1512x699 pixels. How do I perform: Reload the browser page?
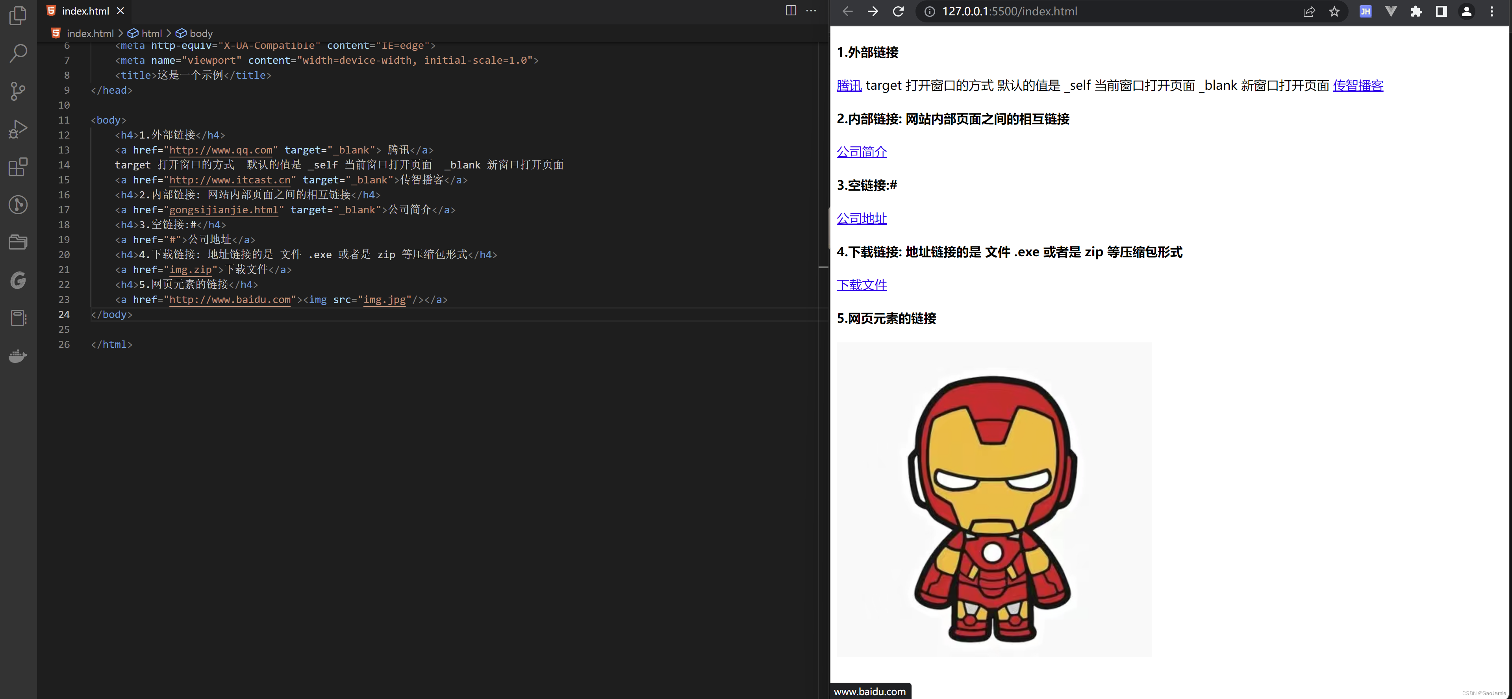click(x=898, y=11)
